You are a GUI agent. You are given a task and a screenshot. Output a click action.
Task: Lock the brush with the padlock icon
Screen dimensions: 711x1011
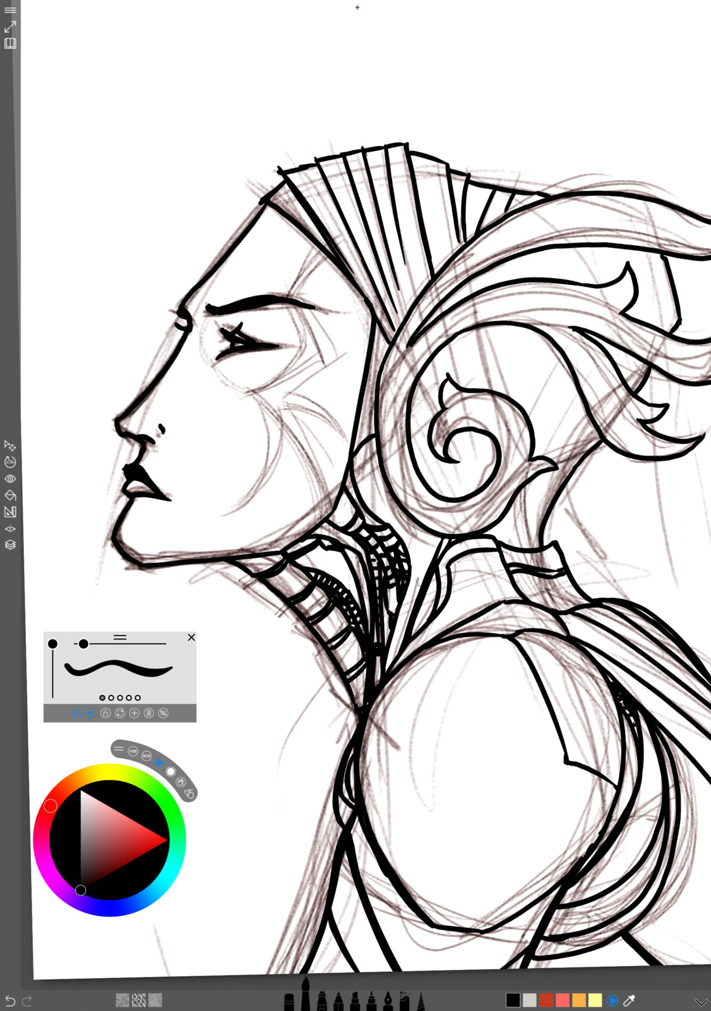[105, 713]
